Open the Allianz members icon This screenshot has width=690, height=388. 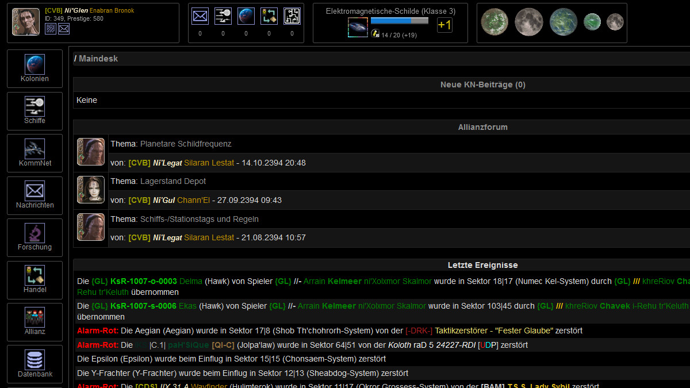pos(34,317)
